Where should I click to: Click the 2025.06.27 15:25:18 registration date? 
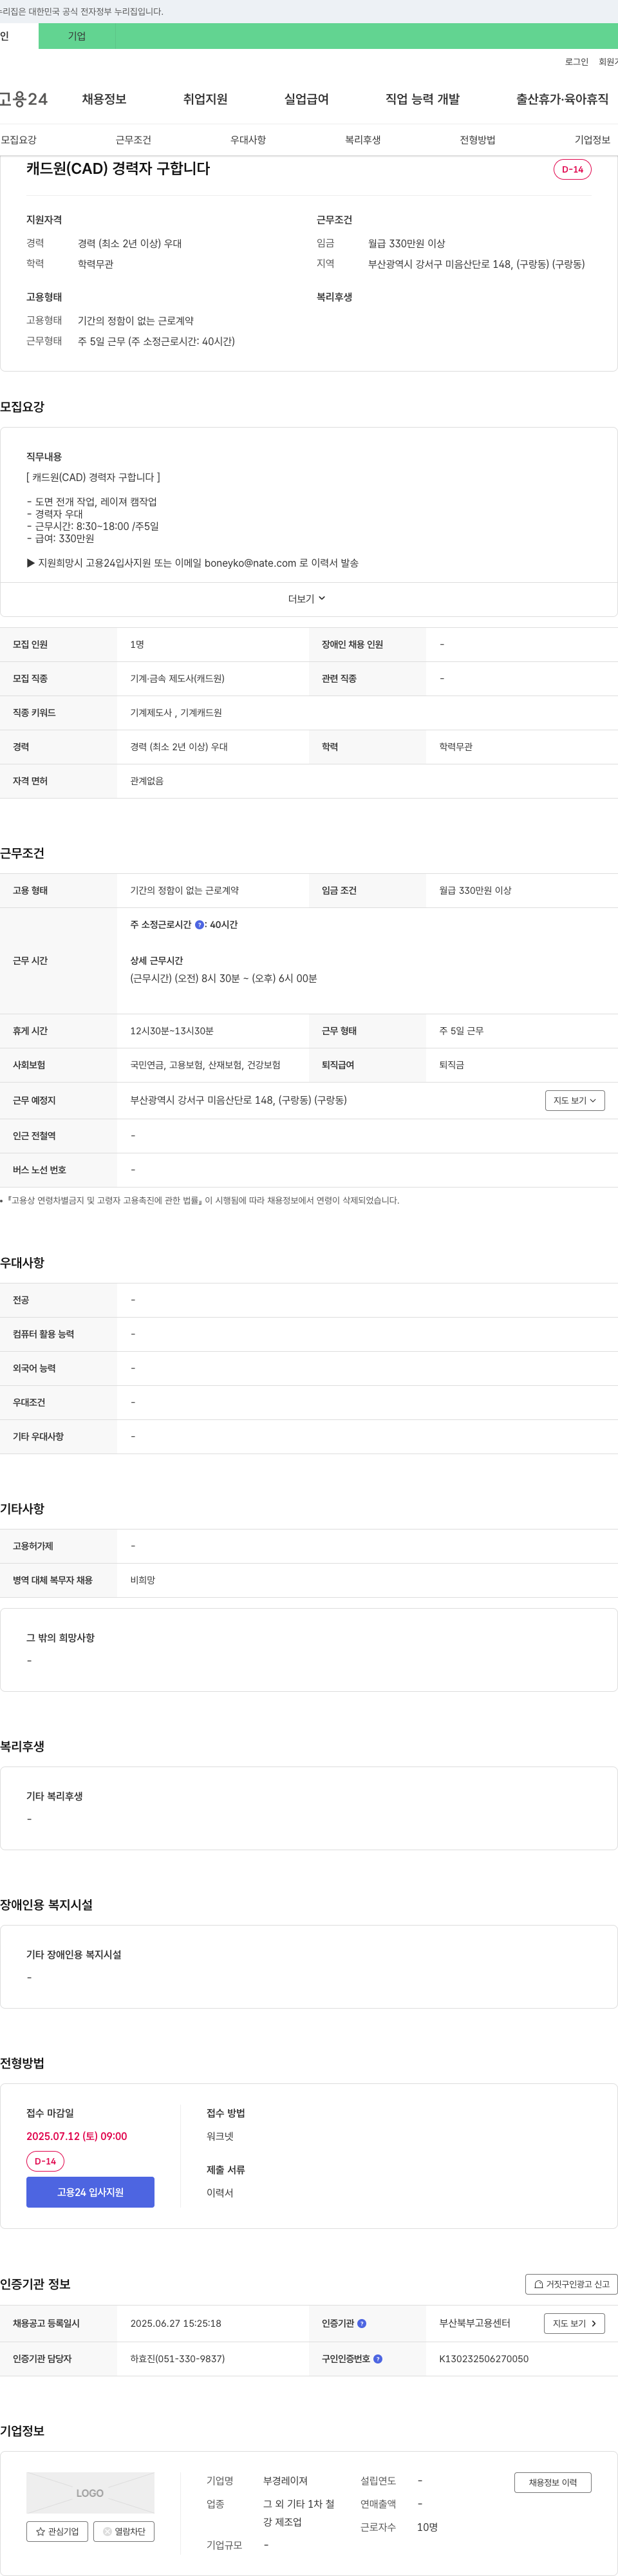176,2323
